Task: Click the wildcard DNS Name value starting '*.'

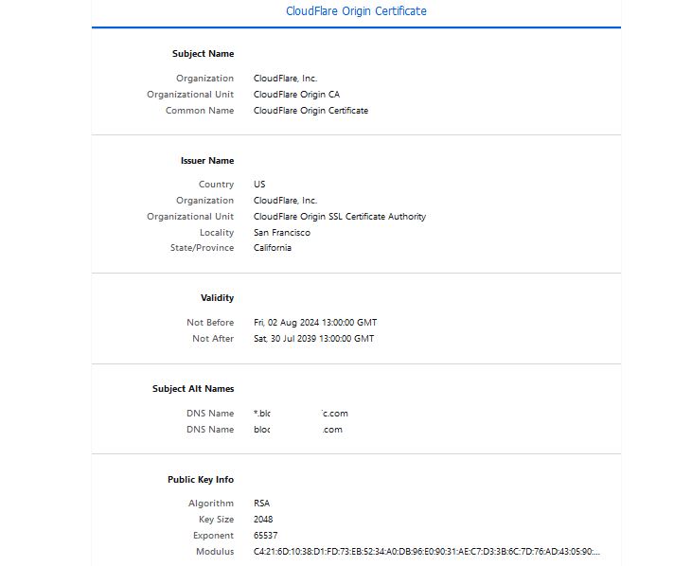Action: (300, 414)
